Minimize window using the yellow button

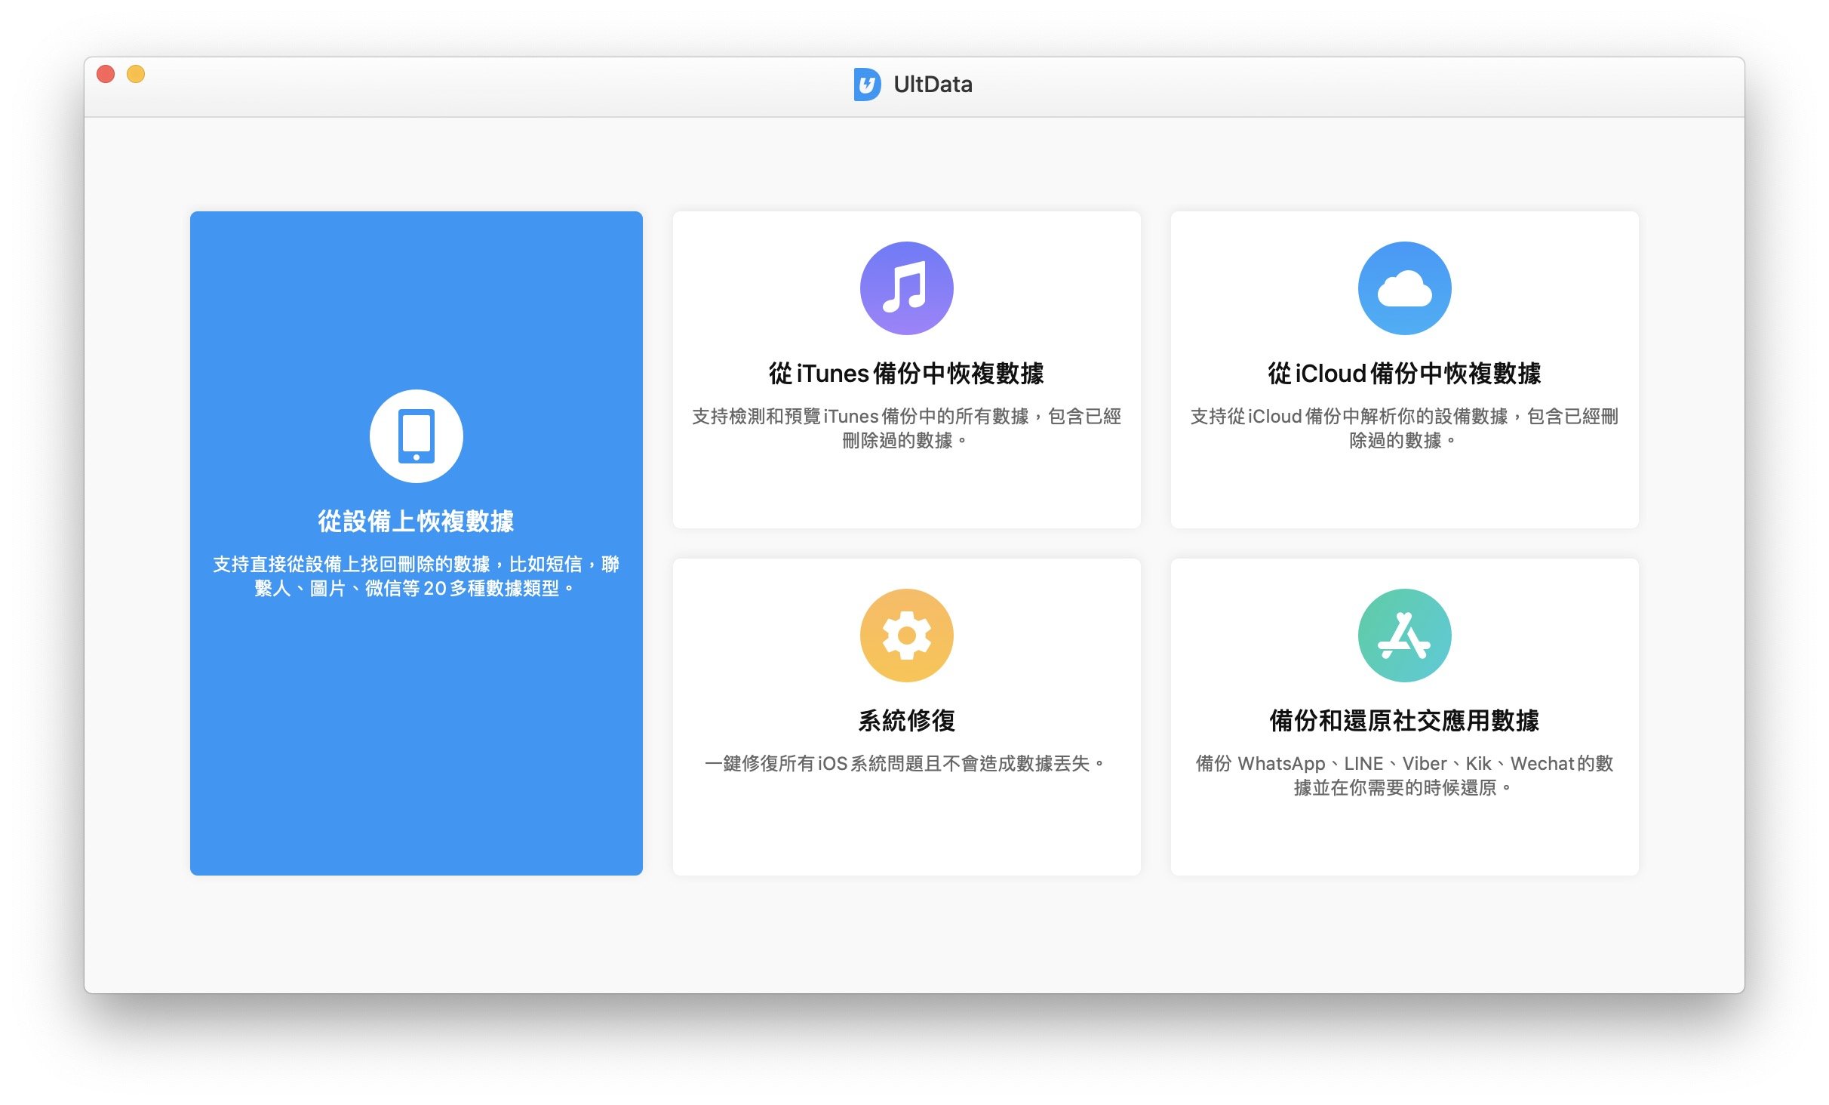click(136, 74)
